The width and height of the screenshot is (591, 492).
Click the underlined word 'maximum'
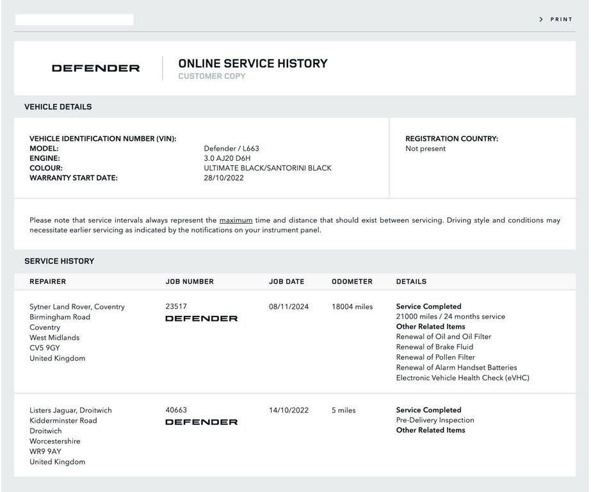(x=236, y=220)
